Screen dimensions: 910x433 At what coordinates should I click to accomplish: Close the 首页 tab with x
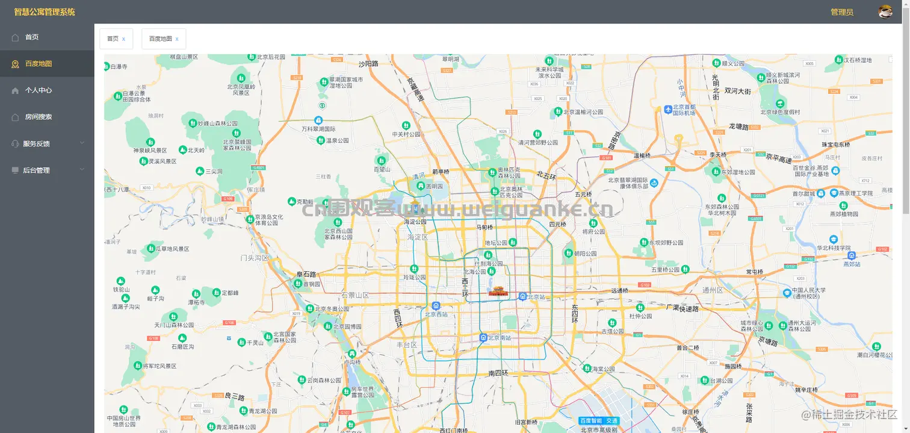coord(123,39)
